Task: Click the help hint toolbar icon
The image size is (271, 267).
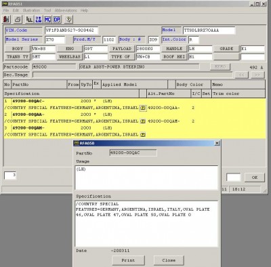Action: coord(68,20)
